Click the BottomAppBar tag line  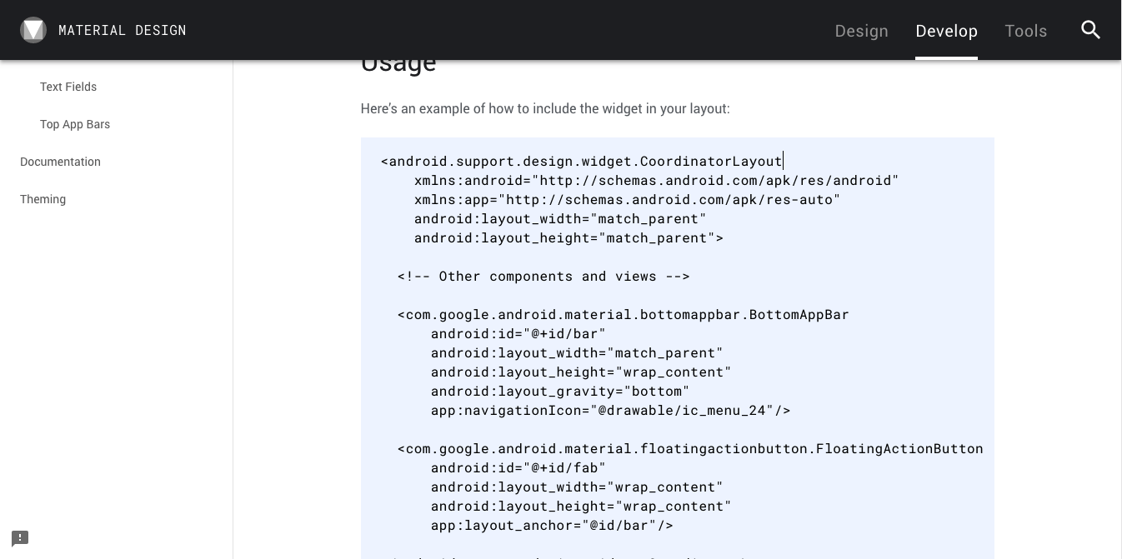[x=623, y=314]
